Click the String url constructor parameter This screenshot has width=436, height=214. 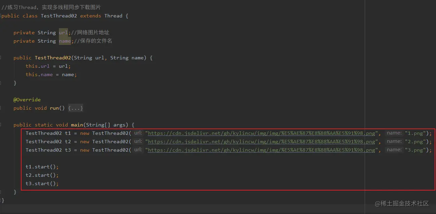(89, 58)
